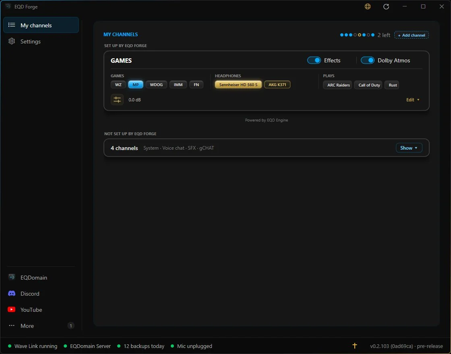Screen dimensions: 451x354
Task: Open the Discord sidebar link
Action: click(41, 293)
